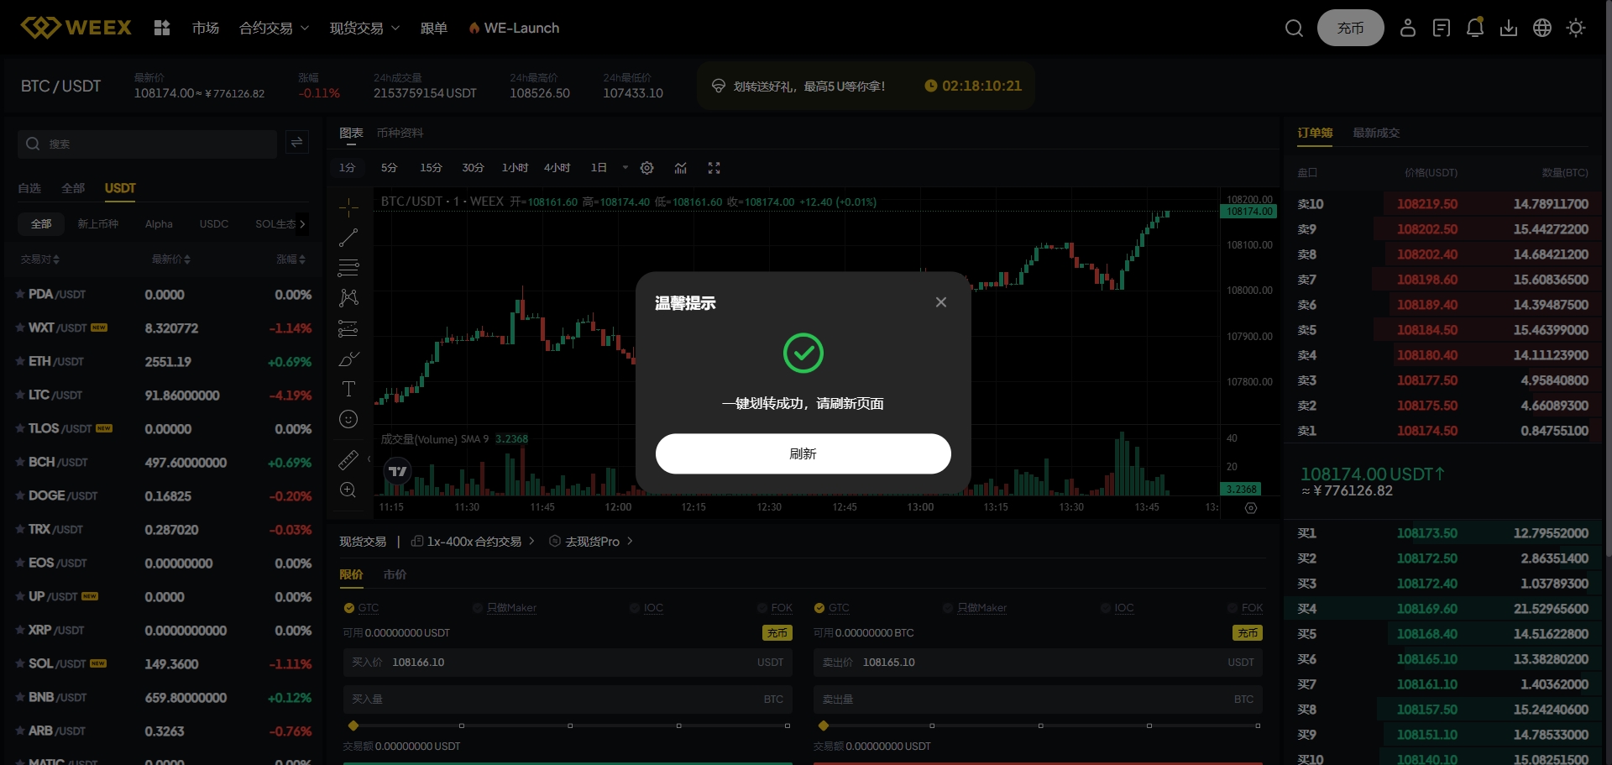1612x765 pixels.
Task: Open the notifications bell
Action: (x=1474, y=29)
